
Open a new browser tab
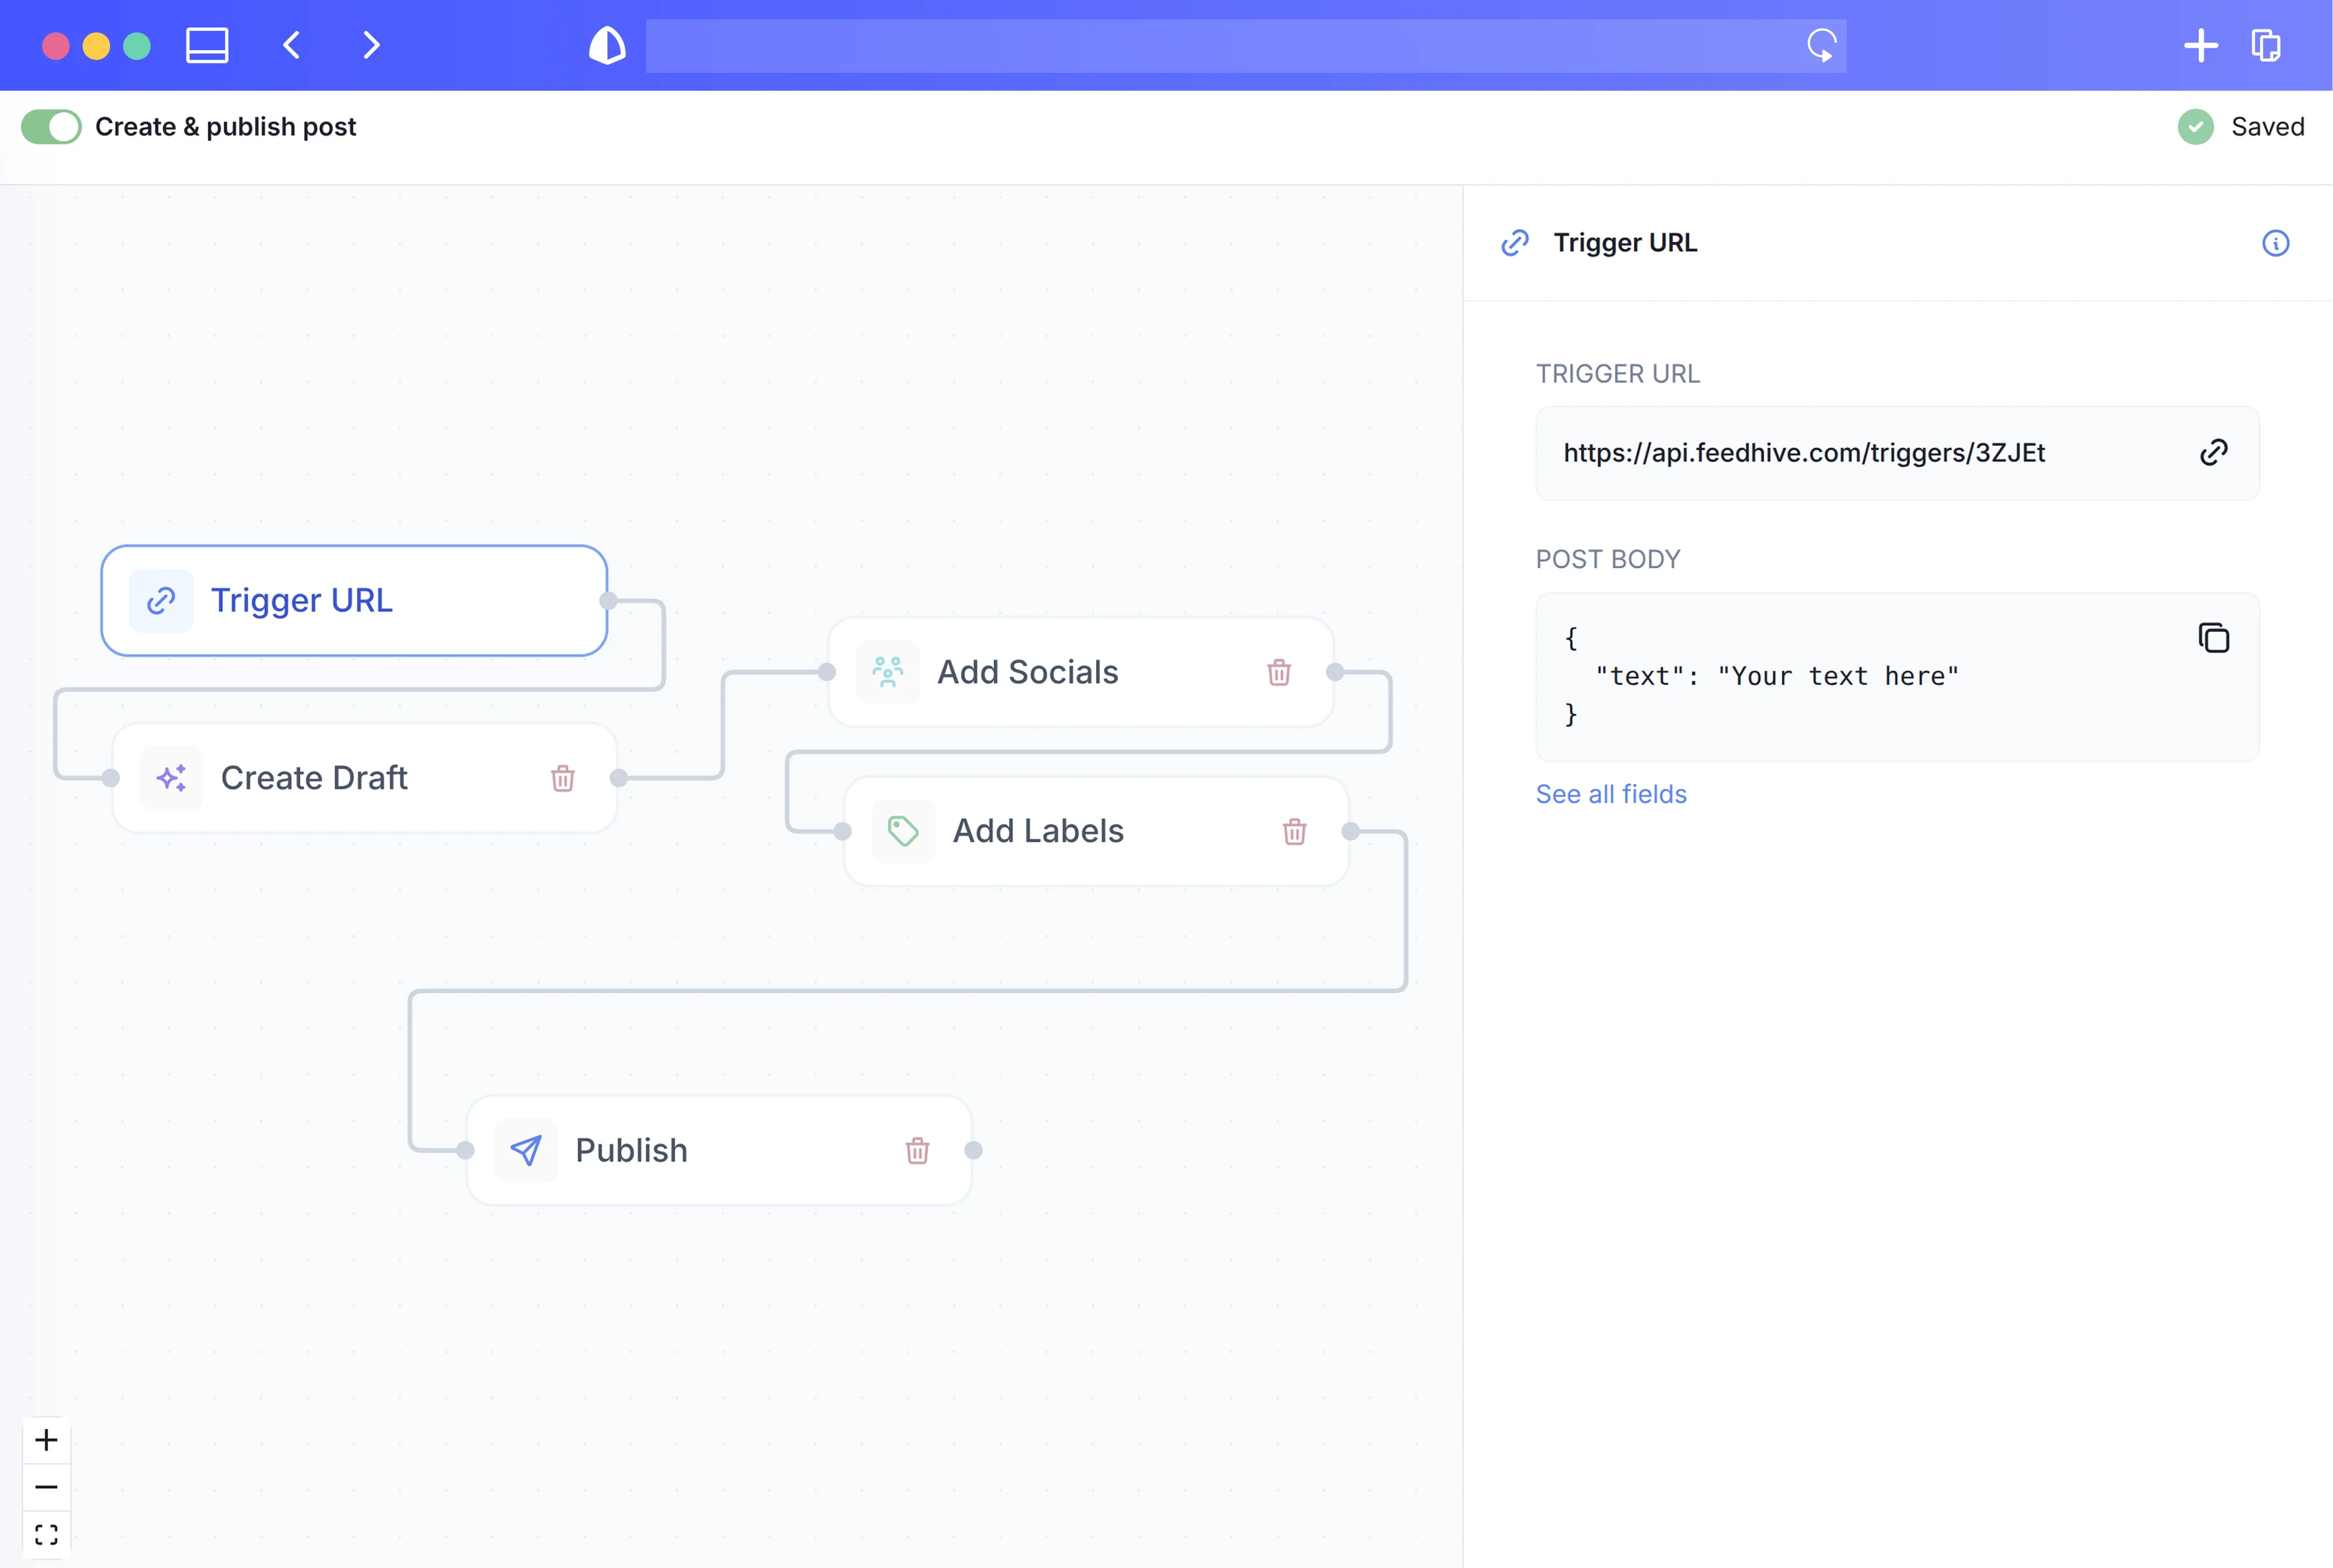2201,45
